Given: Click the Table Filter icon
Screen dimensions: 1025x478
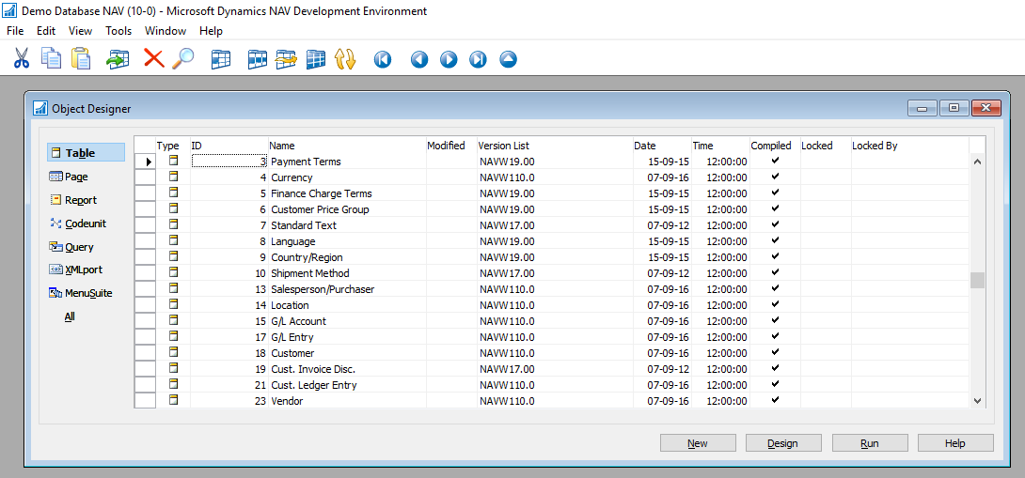Looking at the screenshot, I should (x=258, y=59).
